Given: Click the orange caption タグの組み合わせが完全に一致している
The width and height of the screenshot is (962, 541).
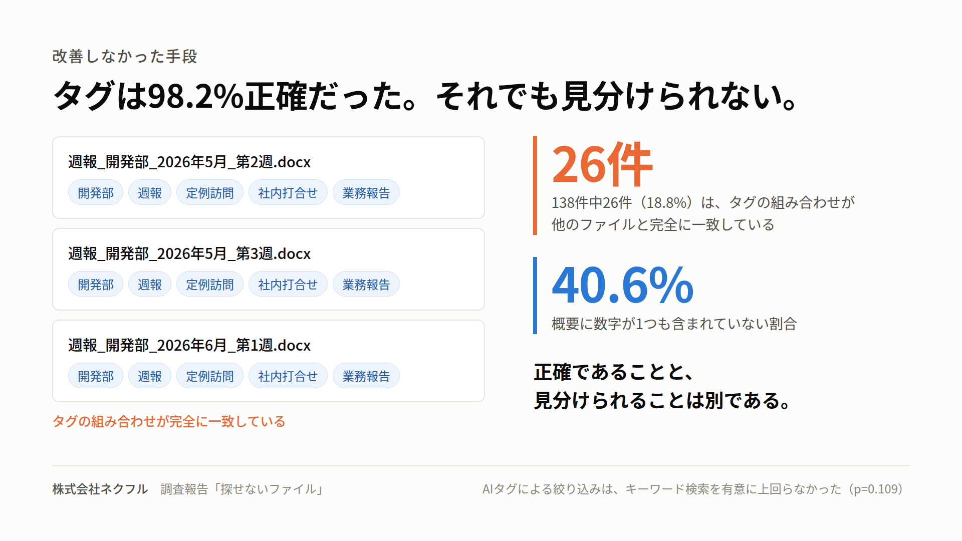Looking at the screenshot, I should pyautogui.click(x=169, y=421).
